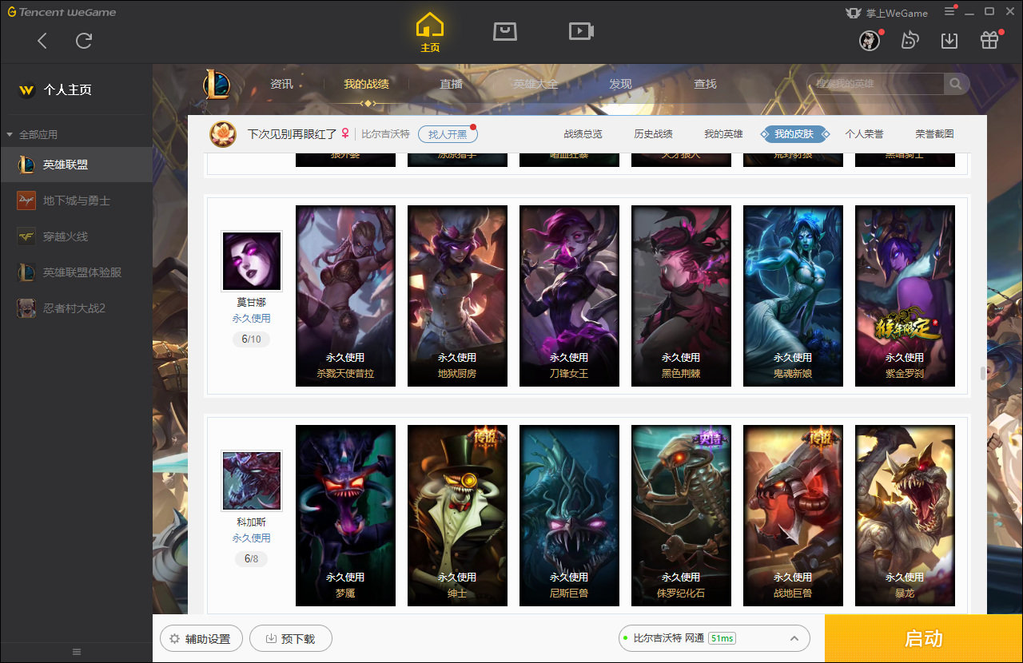Click the search magnifier icon

tap(955, 84)
